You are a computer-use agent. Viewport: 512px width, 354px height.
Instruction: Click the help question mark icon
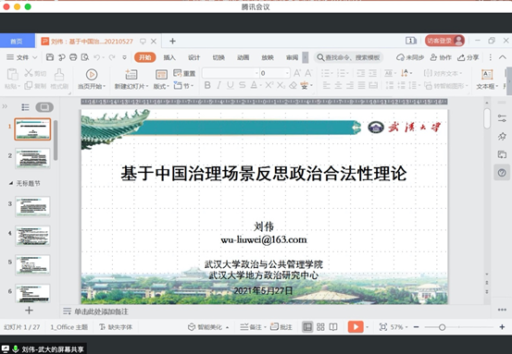[x=502, y=173]
